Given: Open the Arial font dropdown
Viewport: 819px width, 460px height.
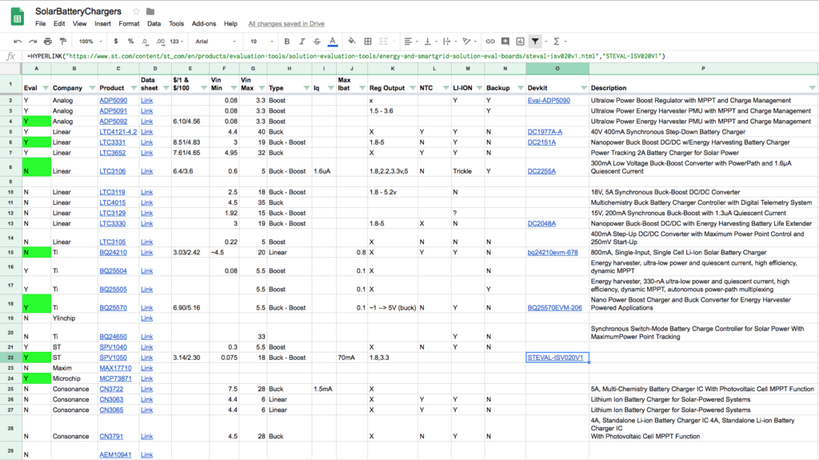Looking at the screenshot, I should click(x=216, y=42).
